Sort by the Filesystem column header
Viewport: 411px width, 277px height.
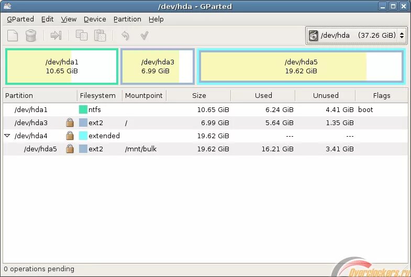pyautogui.click(x=99, y=96)
